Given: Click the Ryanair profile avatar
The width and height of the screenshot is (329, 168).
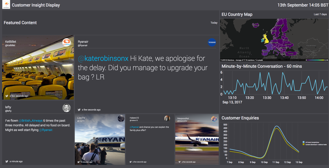Looking at the screenshot, I should click(212, 42).
